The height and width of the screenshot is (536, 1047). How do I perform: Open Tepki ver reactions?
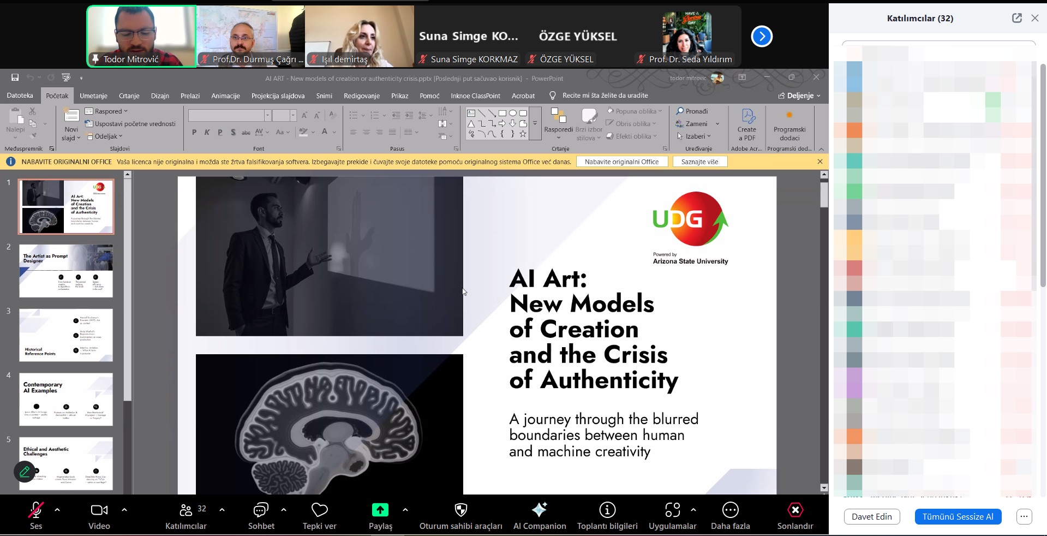point(320,516)
